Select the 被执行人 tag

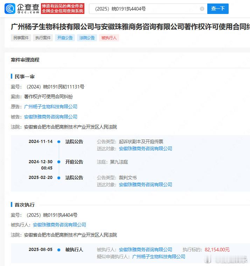point(109,38)
